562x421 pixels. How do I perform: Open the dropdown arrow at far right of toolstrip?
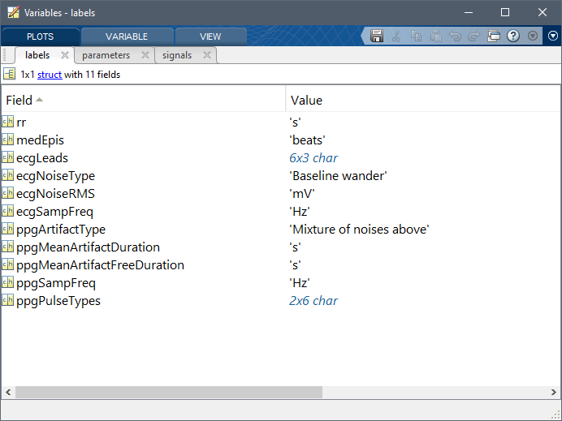click(553, 36)
